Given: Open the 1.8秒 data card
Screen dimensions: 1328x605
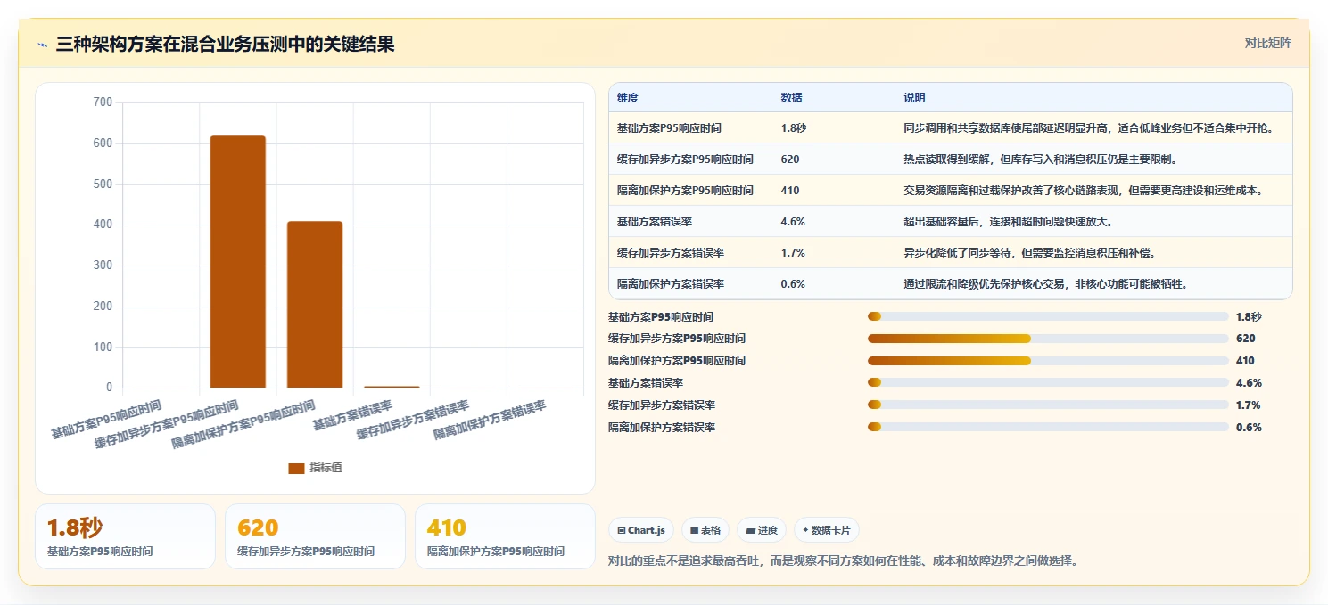Looking at the screenshot, I should pos(125,536).
